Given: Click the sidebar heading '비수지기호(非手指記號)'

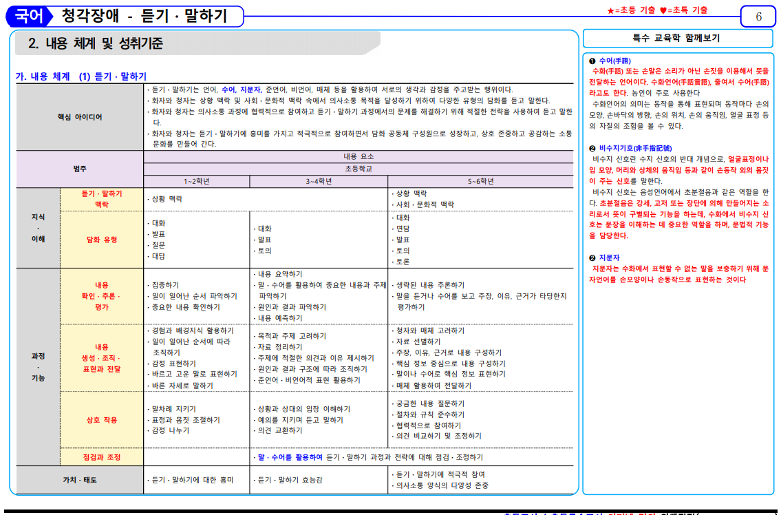Looking at the screenshot, I should coord(635,148).
